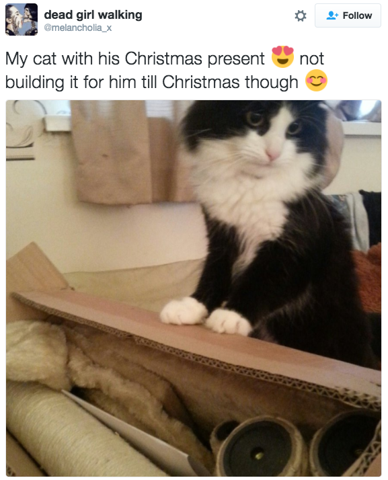Click the Follow button
This screenshot has height=480, width=388.
[348, 15]
